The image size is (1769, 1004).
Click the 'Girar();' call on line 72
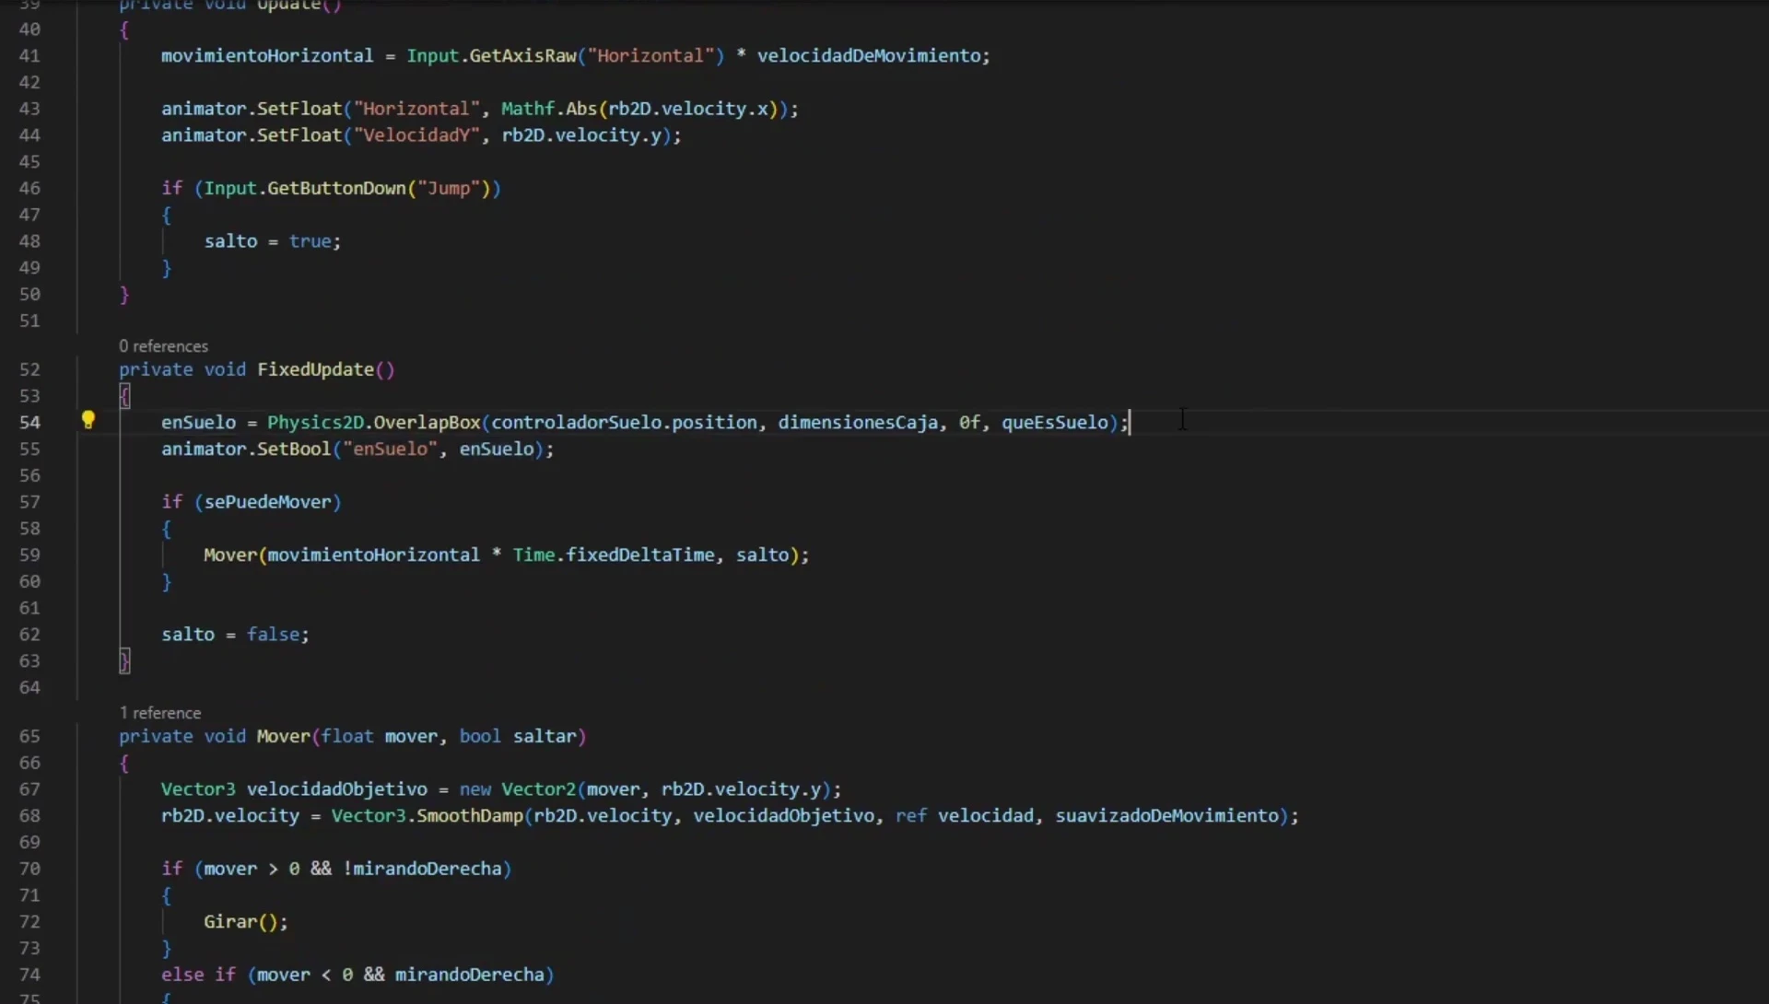pyautogui.click(x=245, y=922)
